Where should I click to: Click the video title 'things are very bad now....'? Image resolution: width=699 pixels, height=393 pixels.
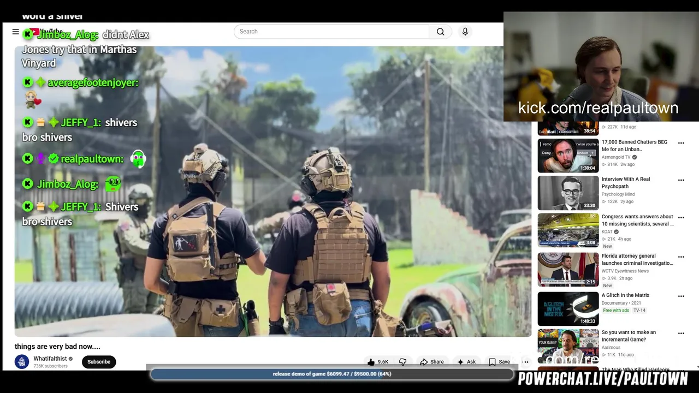click(x=57, y=347)
